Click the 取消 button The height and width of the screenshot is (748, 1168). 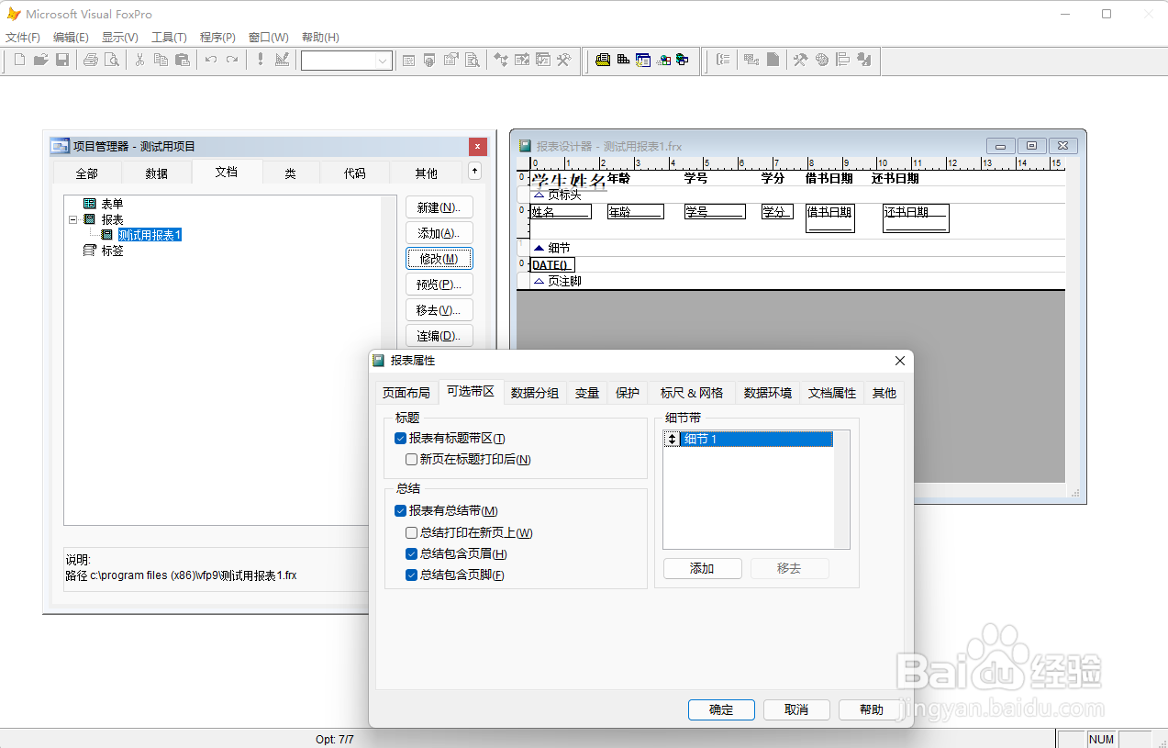coord(796,709)
